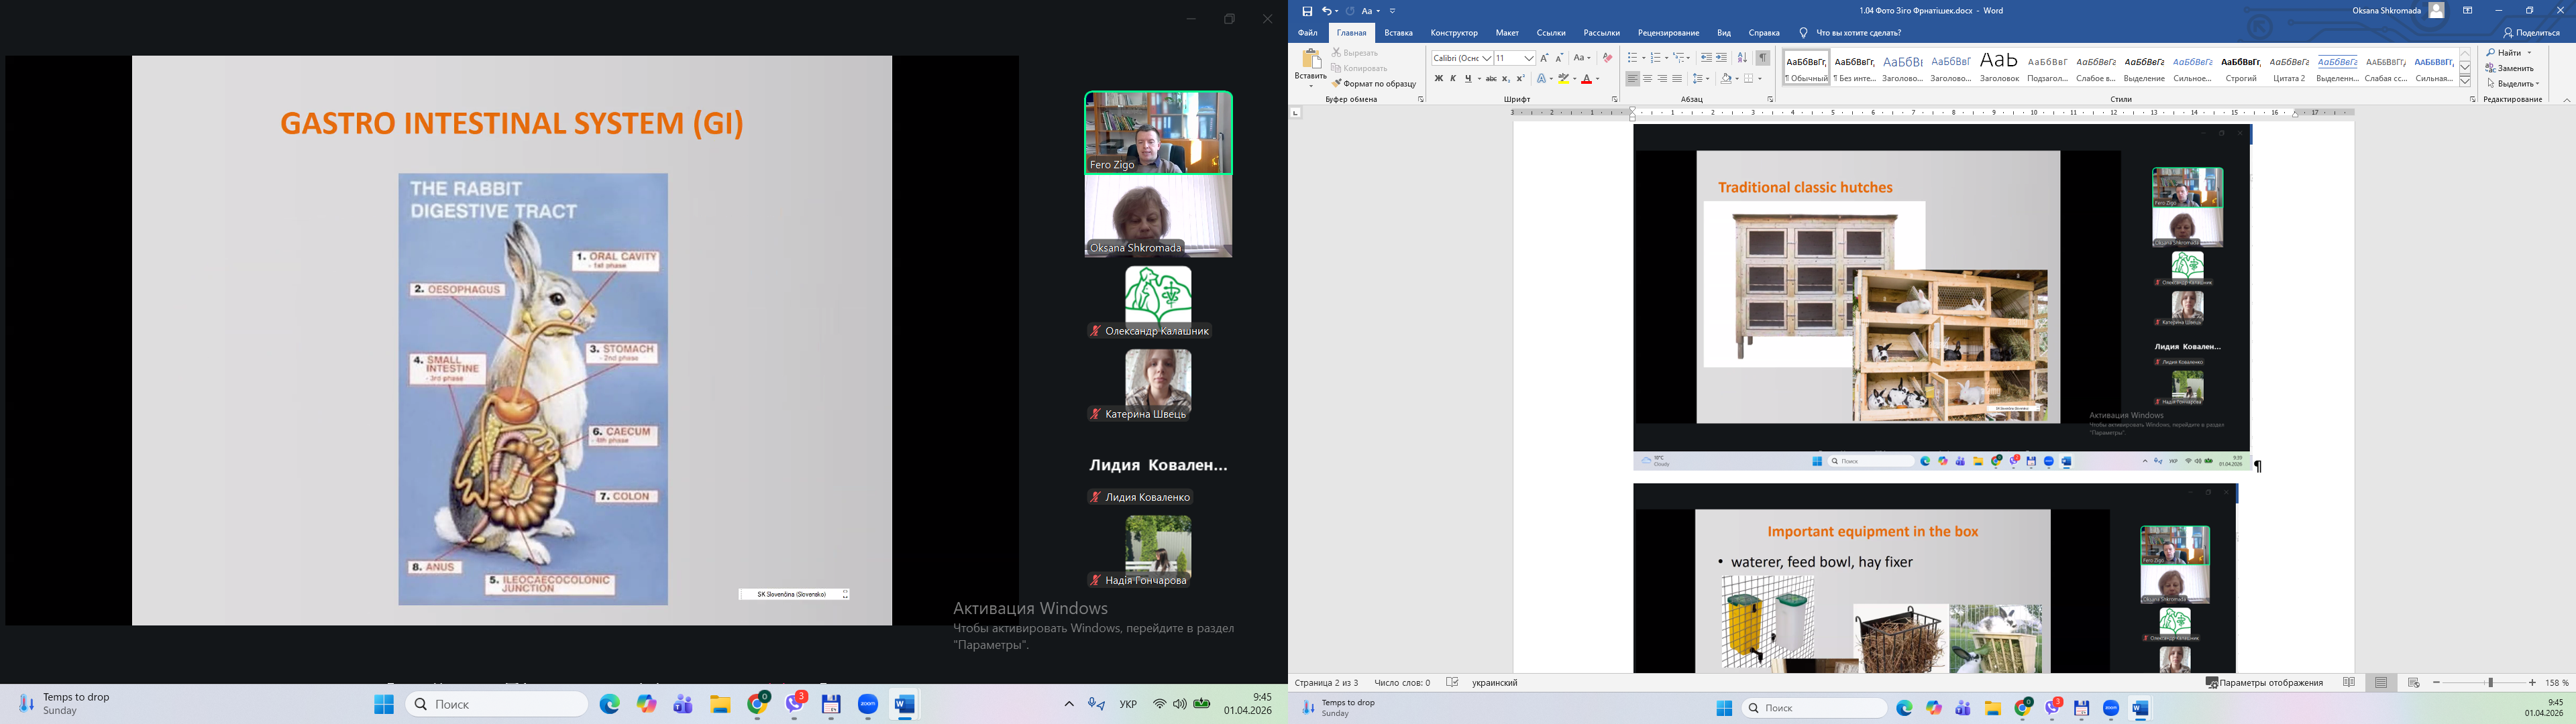Click the increase indent icon
The height and width of the screenshot is (724, 2576).
pos(1721,58)
